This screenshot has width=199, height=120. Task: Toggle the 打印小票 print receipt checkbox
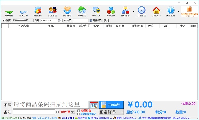pos(57,112)
